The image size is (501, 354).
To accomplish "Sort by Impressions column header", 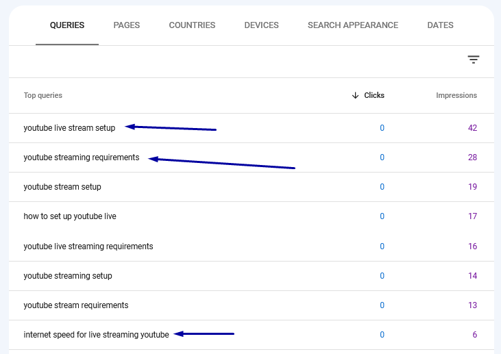I will [x=456, y=95].
